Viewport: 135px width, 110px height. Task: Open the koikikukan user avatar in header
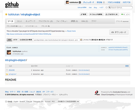[67, 2]
